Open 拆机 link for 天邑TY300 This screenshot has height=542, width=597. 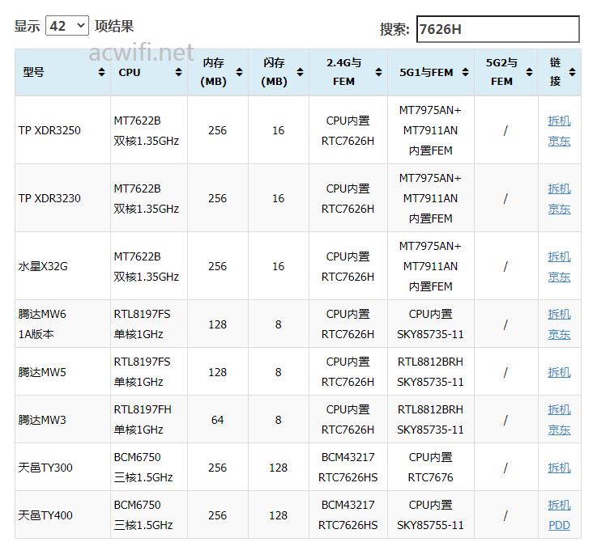coord(559,468)
